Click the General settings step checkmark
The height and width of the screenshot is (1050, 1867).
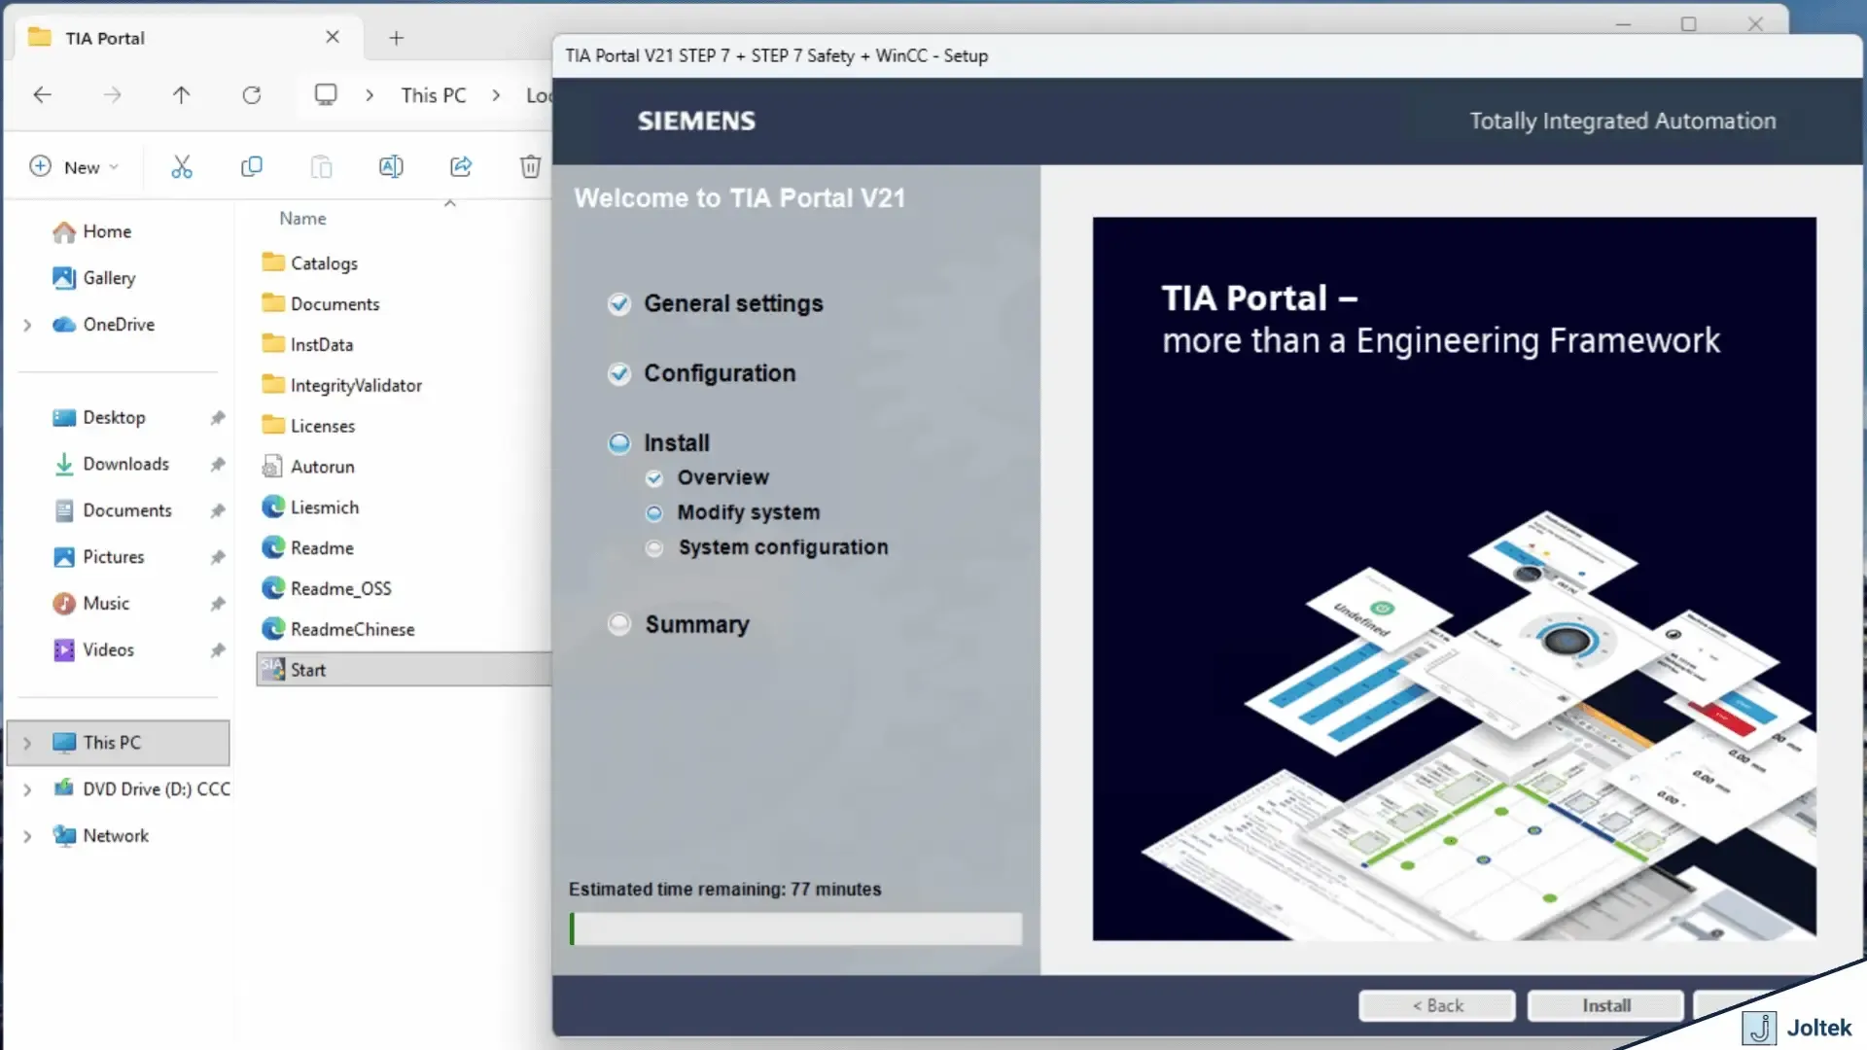click(619, 304)
